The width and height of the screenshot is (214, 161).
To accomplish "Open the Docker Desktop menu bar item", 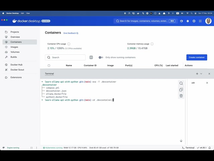I will 12,13.
